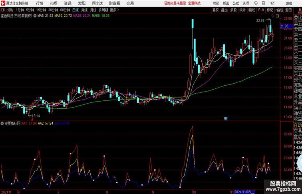Image resolution: width=302 pixels, height=194 pixels.
Task: Open the 资讯 menu
Action: (x=68, y=3)
